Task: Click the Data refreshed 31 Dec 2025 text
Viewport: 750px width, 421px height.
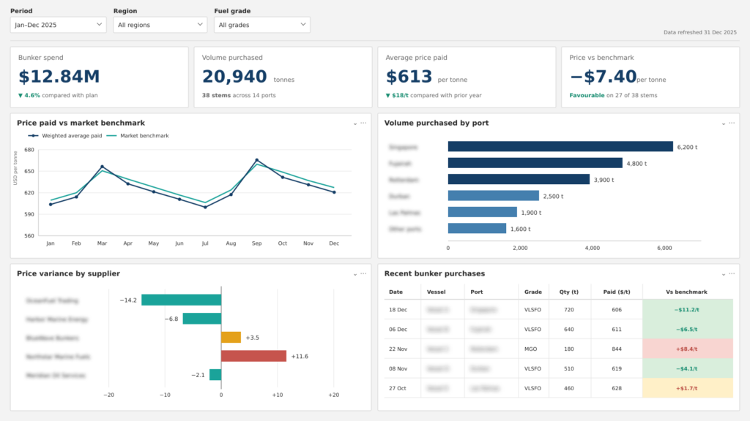Action: pyautogui.click(x=699, y=32)
